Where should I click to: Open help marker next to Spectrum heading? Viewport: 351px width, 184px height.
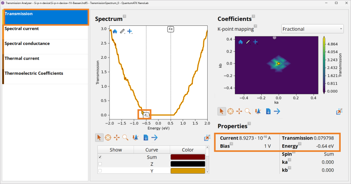pyautogui.click(x=125, y=16)
